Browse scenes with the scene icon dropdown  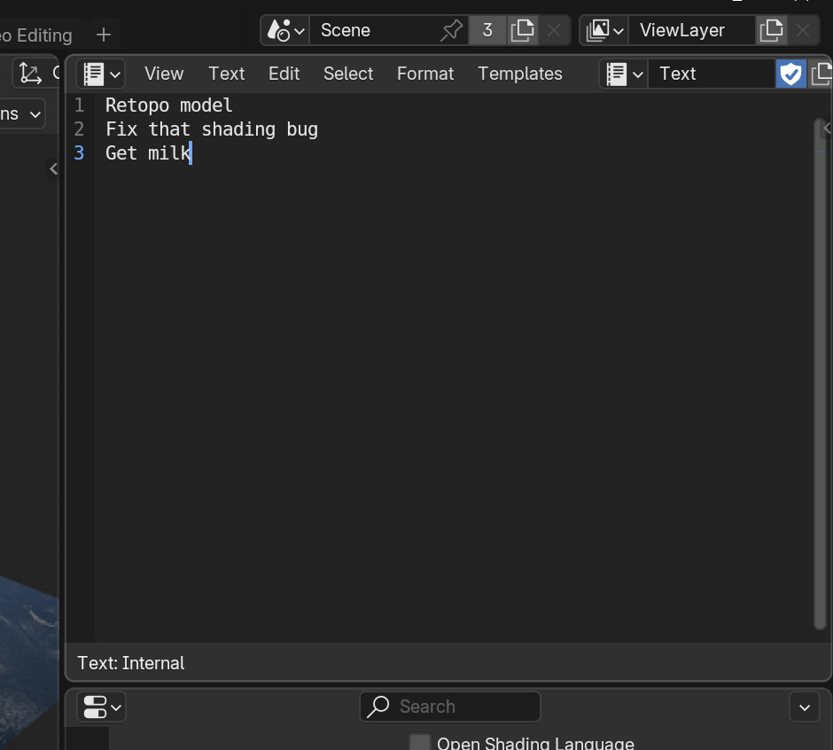click(x=285, y=30)
